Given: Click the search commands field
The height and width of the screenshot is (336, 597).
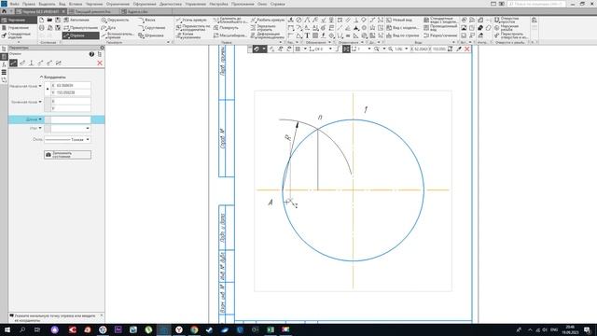Looking at the screenshot, I should click(537, 4).
